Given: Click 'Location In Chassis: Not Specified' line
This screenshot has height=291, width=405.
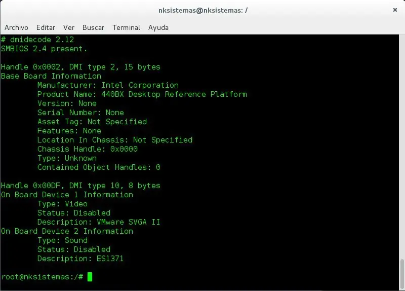Looking at the screenshot, I should [115, 140].
